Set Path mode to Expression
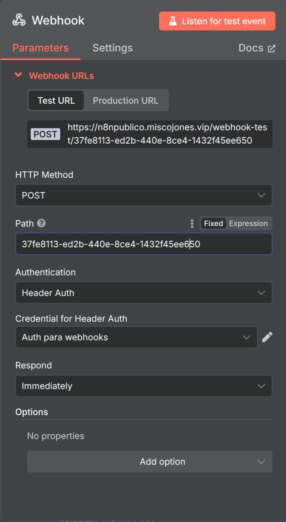This screenshot has width=286, height=522. coord(248,223)
